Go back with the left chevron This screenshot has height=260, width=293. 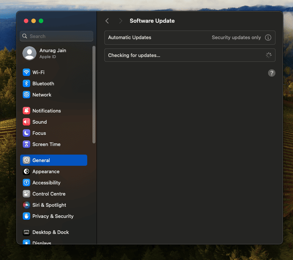click(107, 21)
